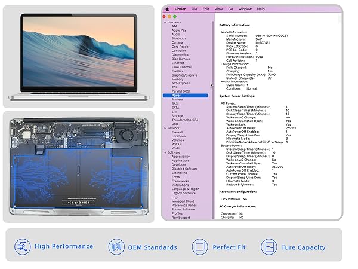Open the File menu
This screenshot has height=269, width=358.
[193, 9]
